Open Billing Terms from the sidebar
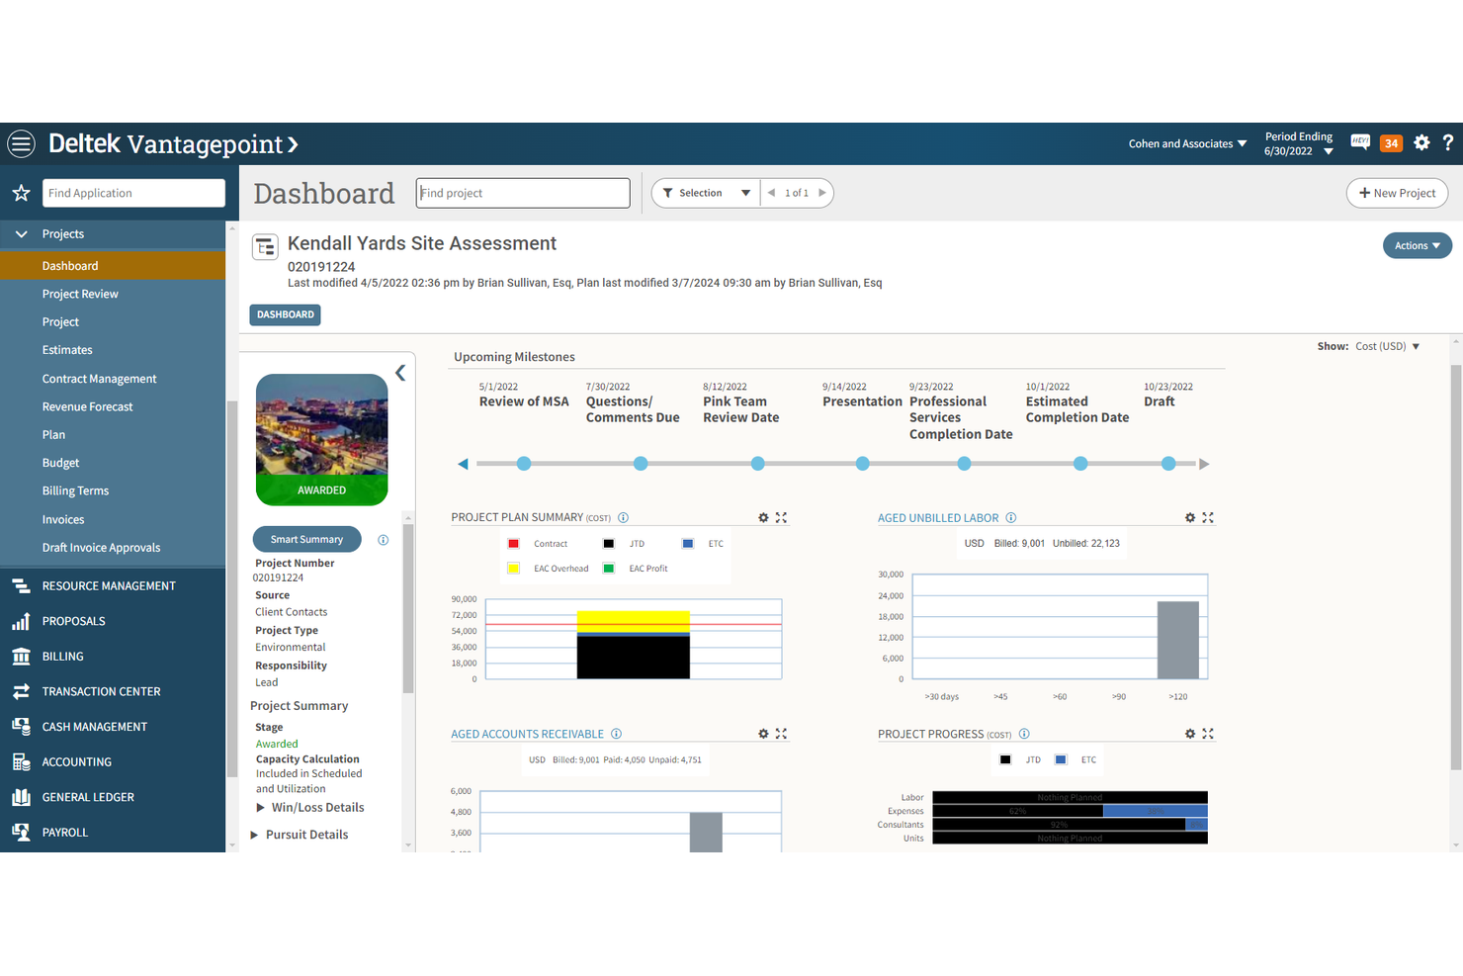The image size is (1463, 976). point(74,490)
